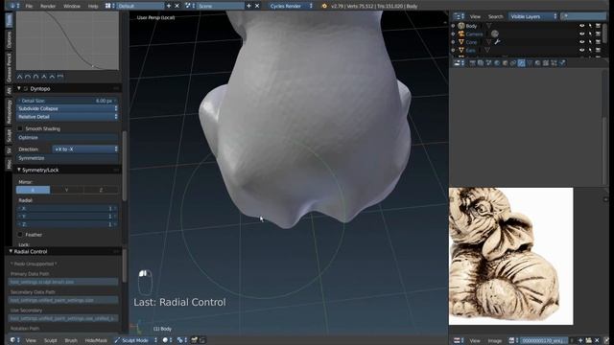Enable Smooth Shading checkbox
The width and height of the screenshot is (614, 345).
[20, 128]
